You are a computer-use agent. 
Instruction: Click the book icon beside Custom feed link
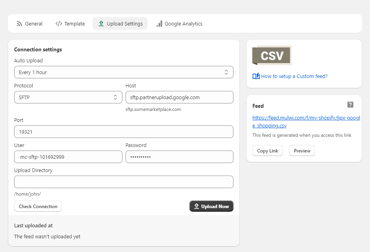[256, 76]
